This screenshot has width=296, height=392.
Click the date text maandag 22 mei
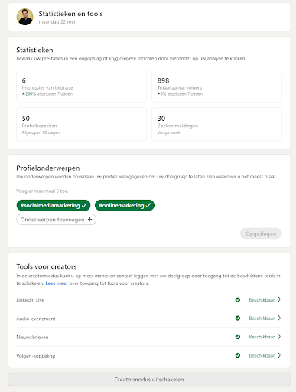coord(57,22)
